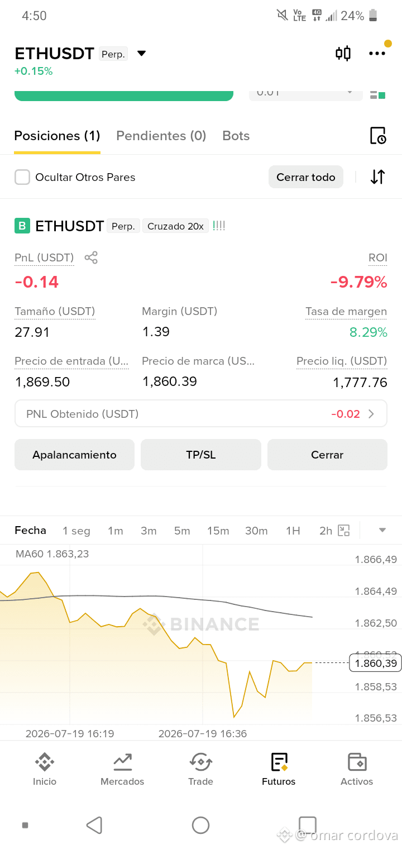
Task: Expand chart with the fullscreen icon
Action: [344, 531]
